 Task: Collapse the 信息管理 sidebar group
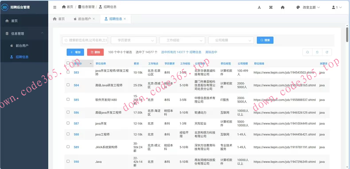24,34
